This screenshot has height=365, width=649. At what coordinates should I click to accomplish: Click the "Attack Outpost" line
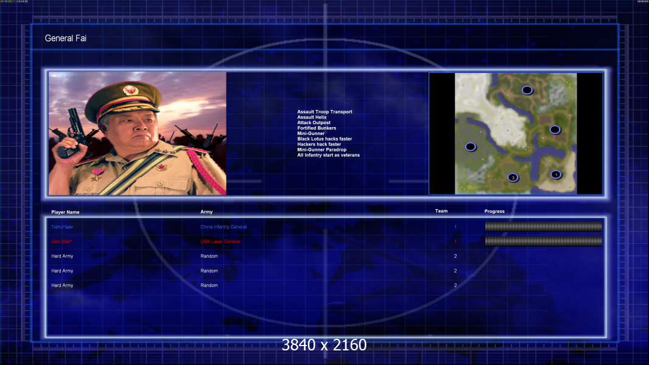pyautogui.click(x=314, y=122)
